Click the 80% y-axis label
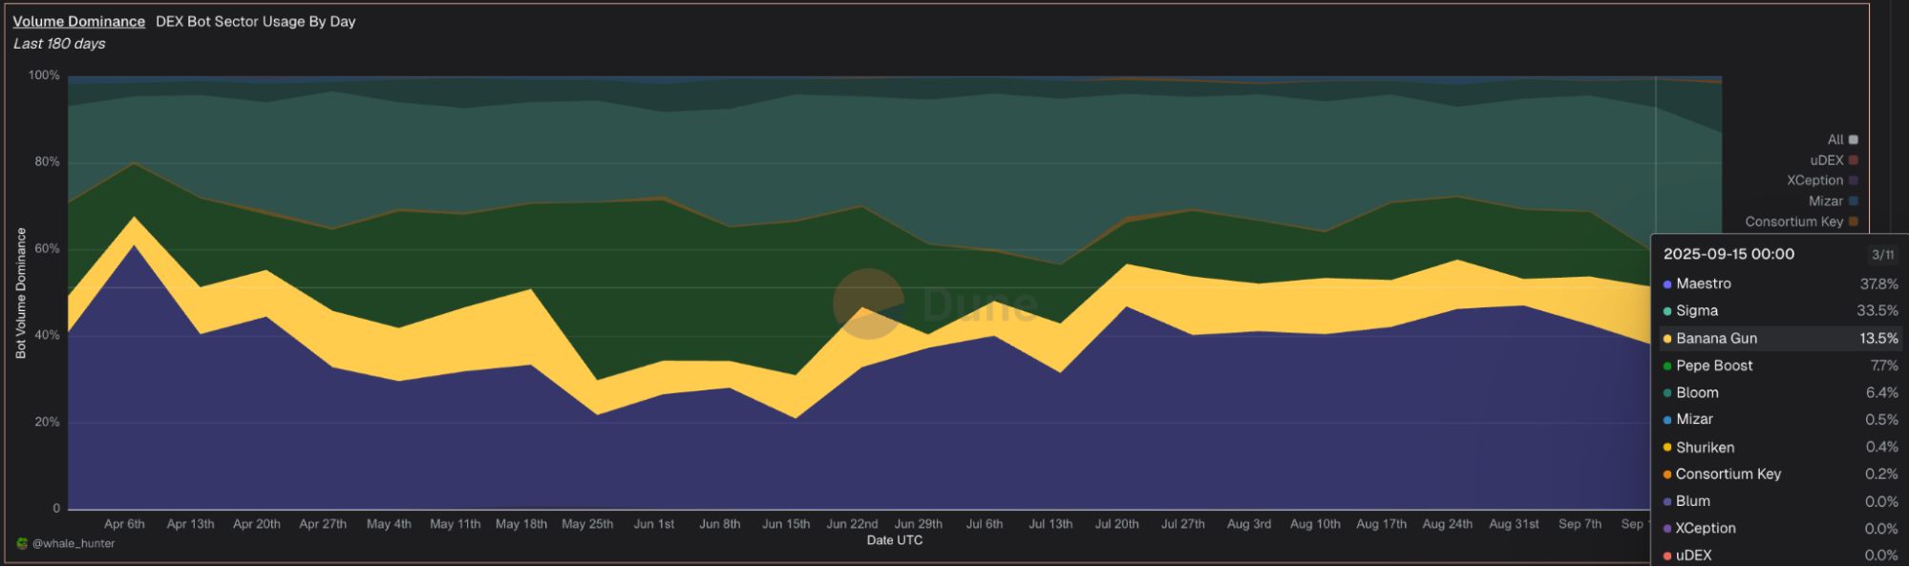This screenshot has height=567, width=1909. (x=47, y=162)
